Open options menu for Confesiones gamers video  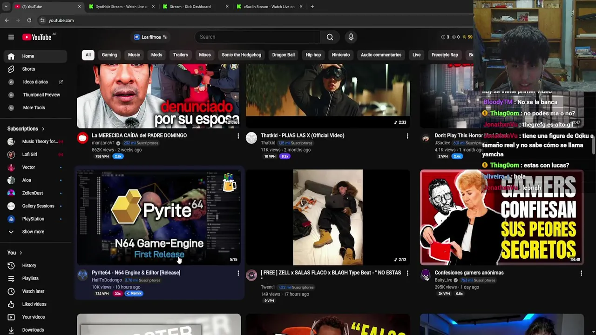coord(581,274)
